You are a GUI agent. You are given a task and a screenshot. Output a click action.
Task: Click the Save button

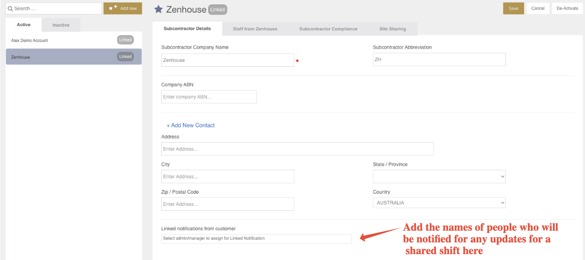(x=514, y=8)
